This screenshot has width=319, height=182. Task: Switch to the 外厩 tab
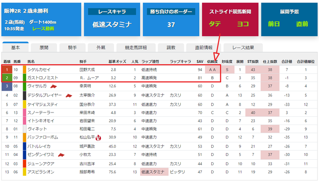(101, 47)
